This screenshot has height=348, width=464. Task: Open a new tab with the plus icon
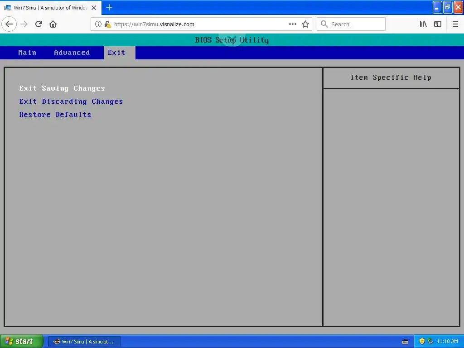[x=109, y=7]
